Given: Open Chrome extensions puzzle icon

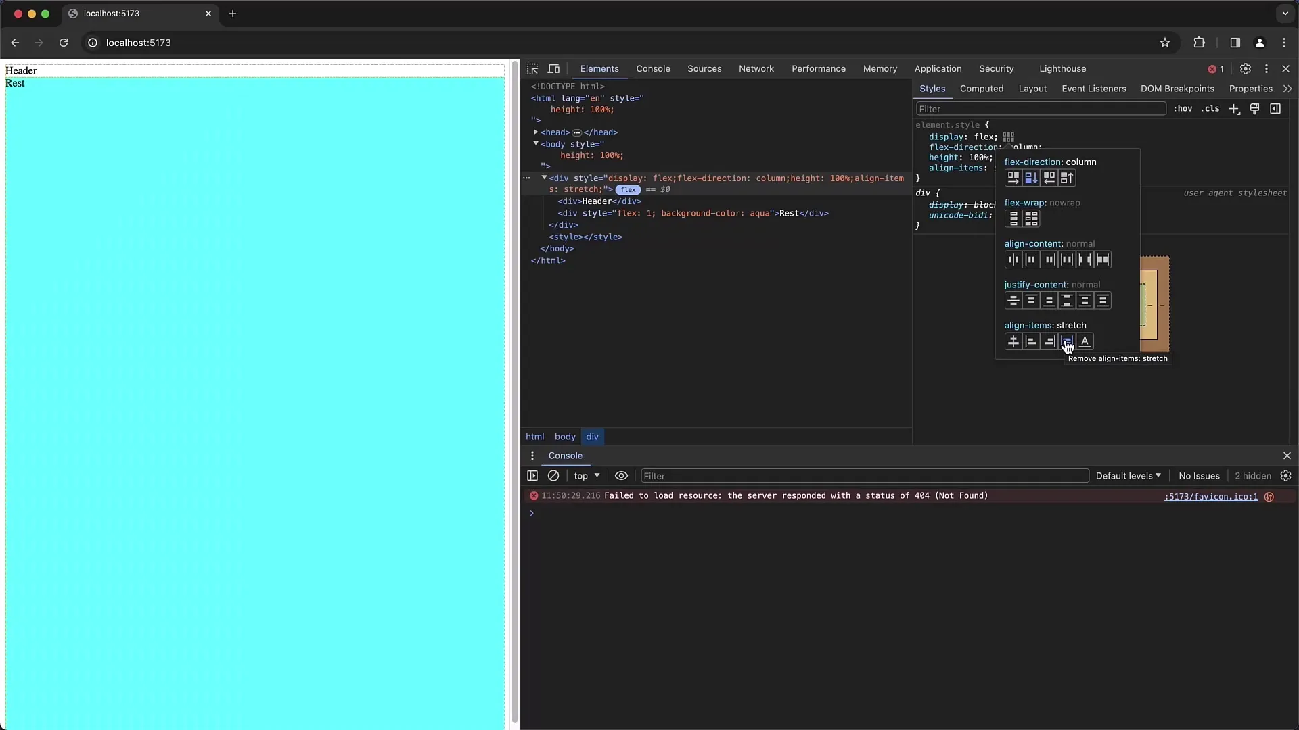Looking at the screenshot, I should [1199, 43].
